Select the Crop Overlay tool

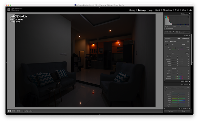pos(166,32)
